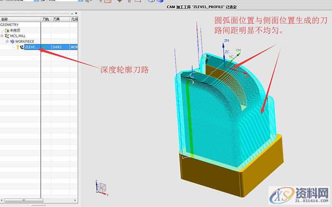The width and height of the screenshot is (332, 207).
Task: Click the ZLEVEL_PROFILE selected status message
Action: [x=202, y=7]
